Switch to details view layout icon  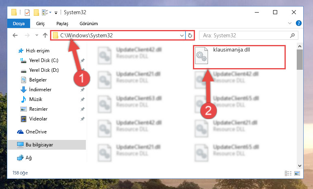[288, 173]
